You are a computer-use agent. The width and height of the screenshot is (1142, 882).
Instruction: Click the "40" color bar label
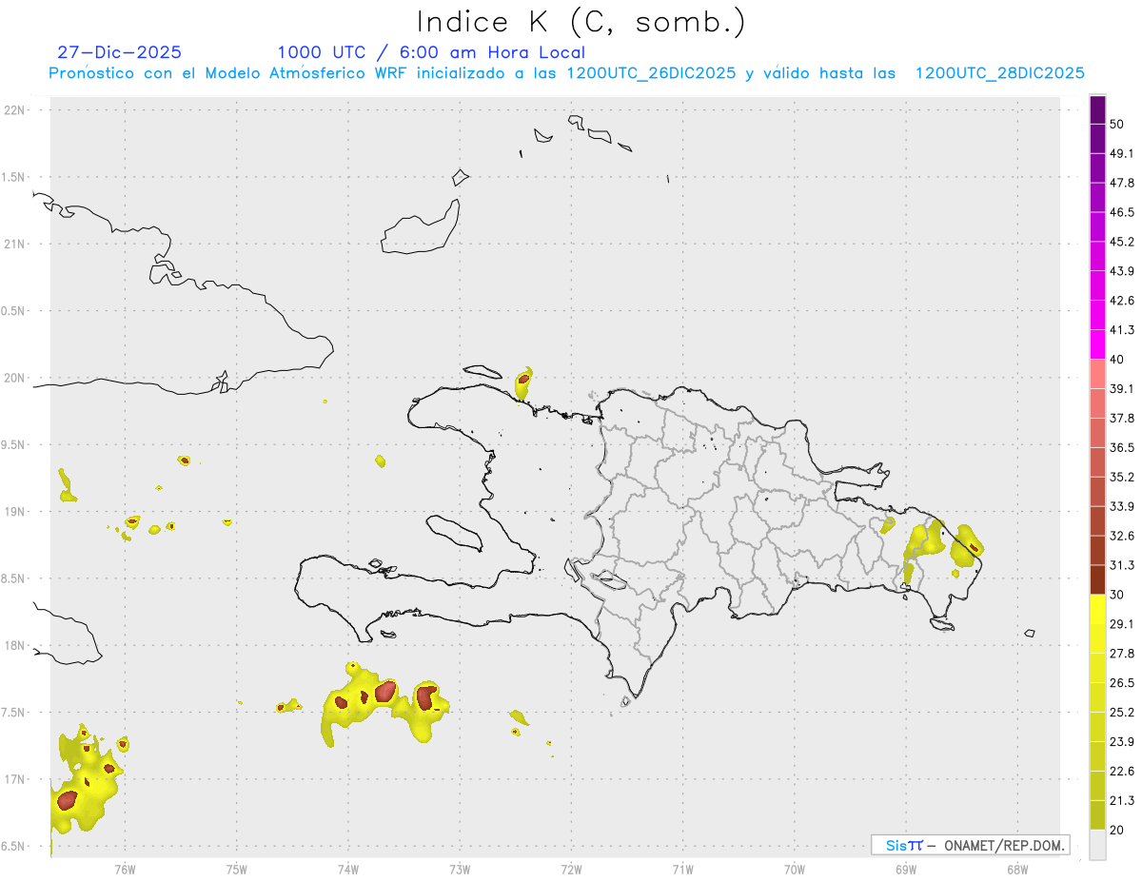click(x=1117, y=360)
